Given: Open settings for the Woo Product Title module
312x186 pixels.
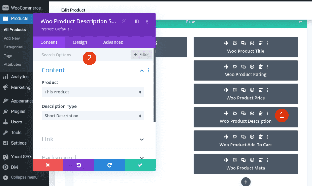Looking at the screenshot, I should coord(235,43).
